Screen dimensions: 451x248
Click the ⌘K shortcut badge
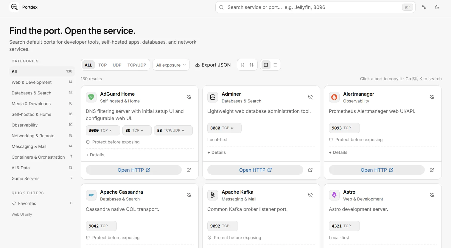point(408,7)
